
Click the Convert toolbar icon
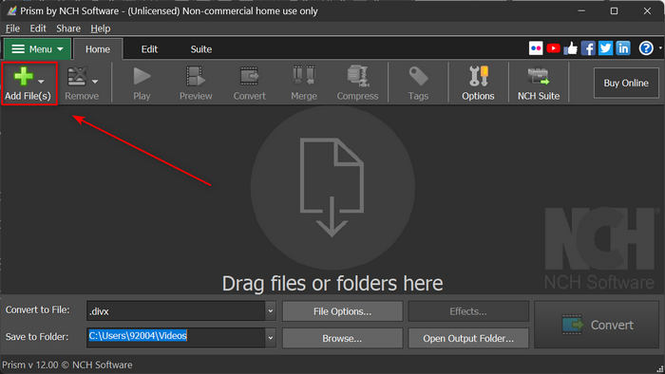point(249,77)
